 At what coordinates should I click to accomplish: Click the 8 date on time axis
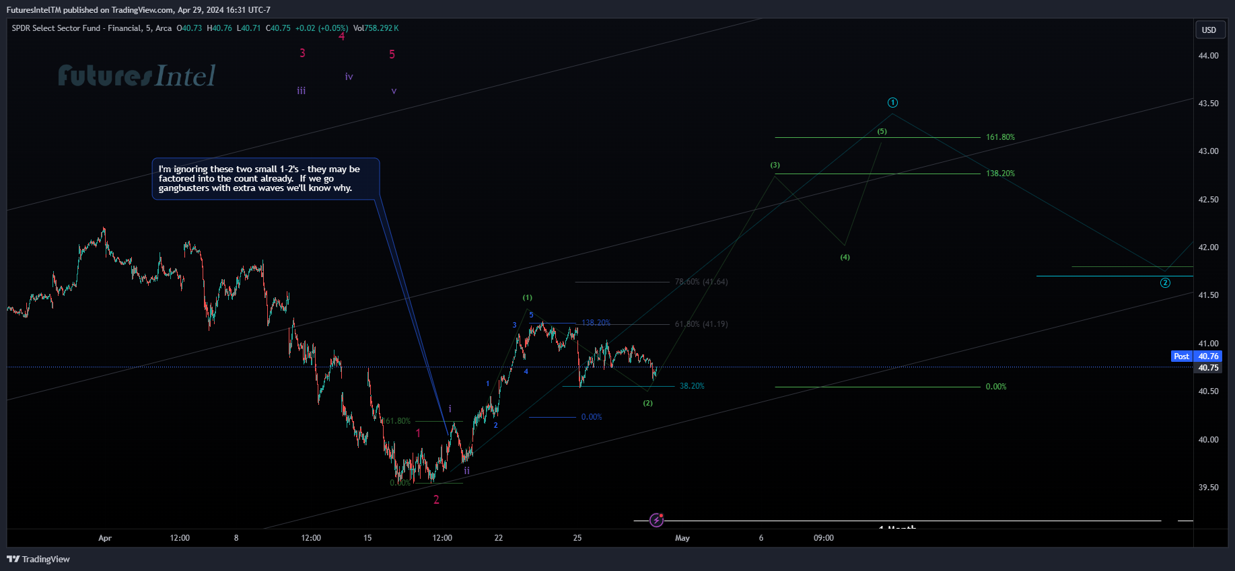(x=236, y=538)
